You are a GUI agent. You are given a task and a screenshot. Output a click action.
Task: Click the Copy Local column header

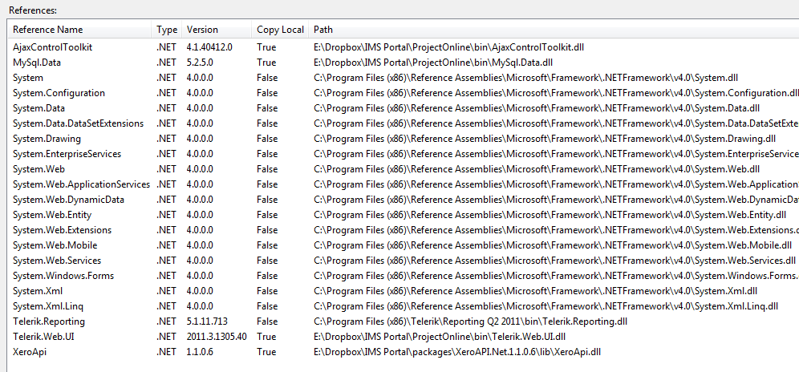click(x=280, y=30)
